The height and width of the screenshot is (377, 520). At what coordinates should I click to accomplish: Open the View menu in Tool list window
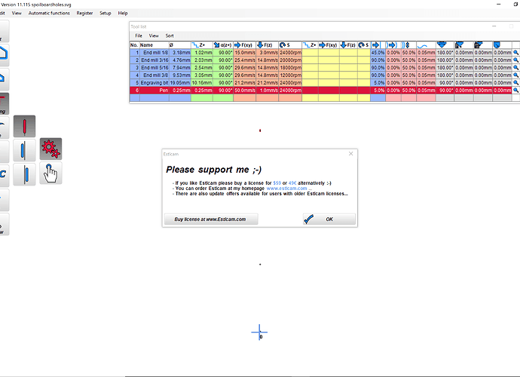point(154,35)
